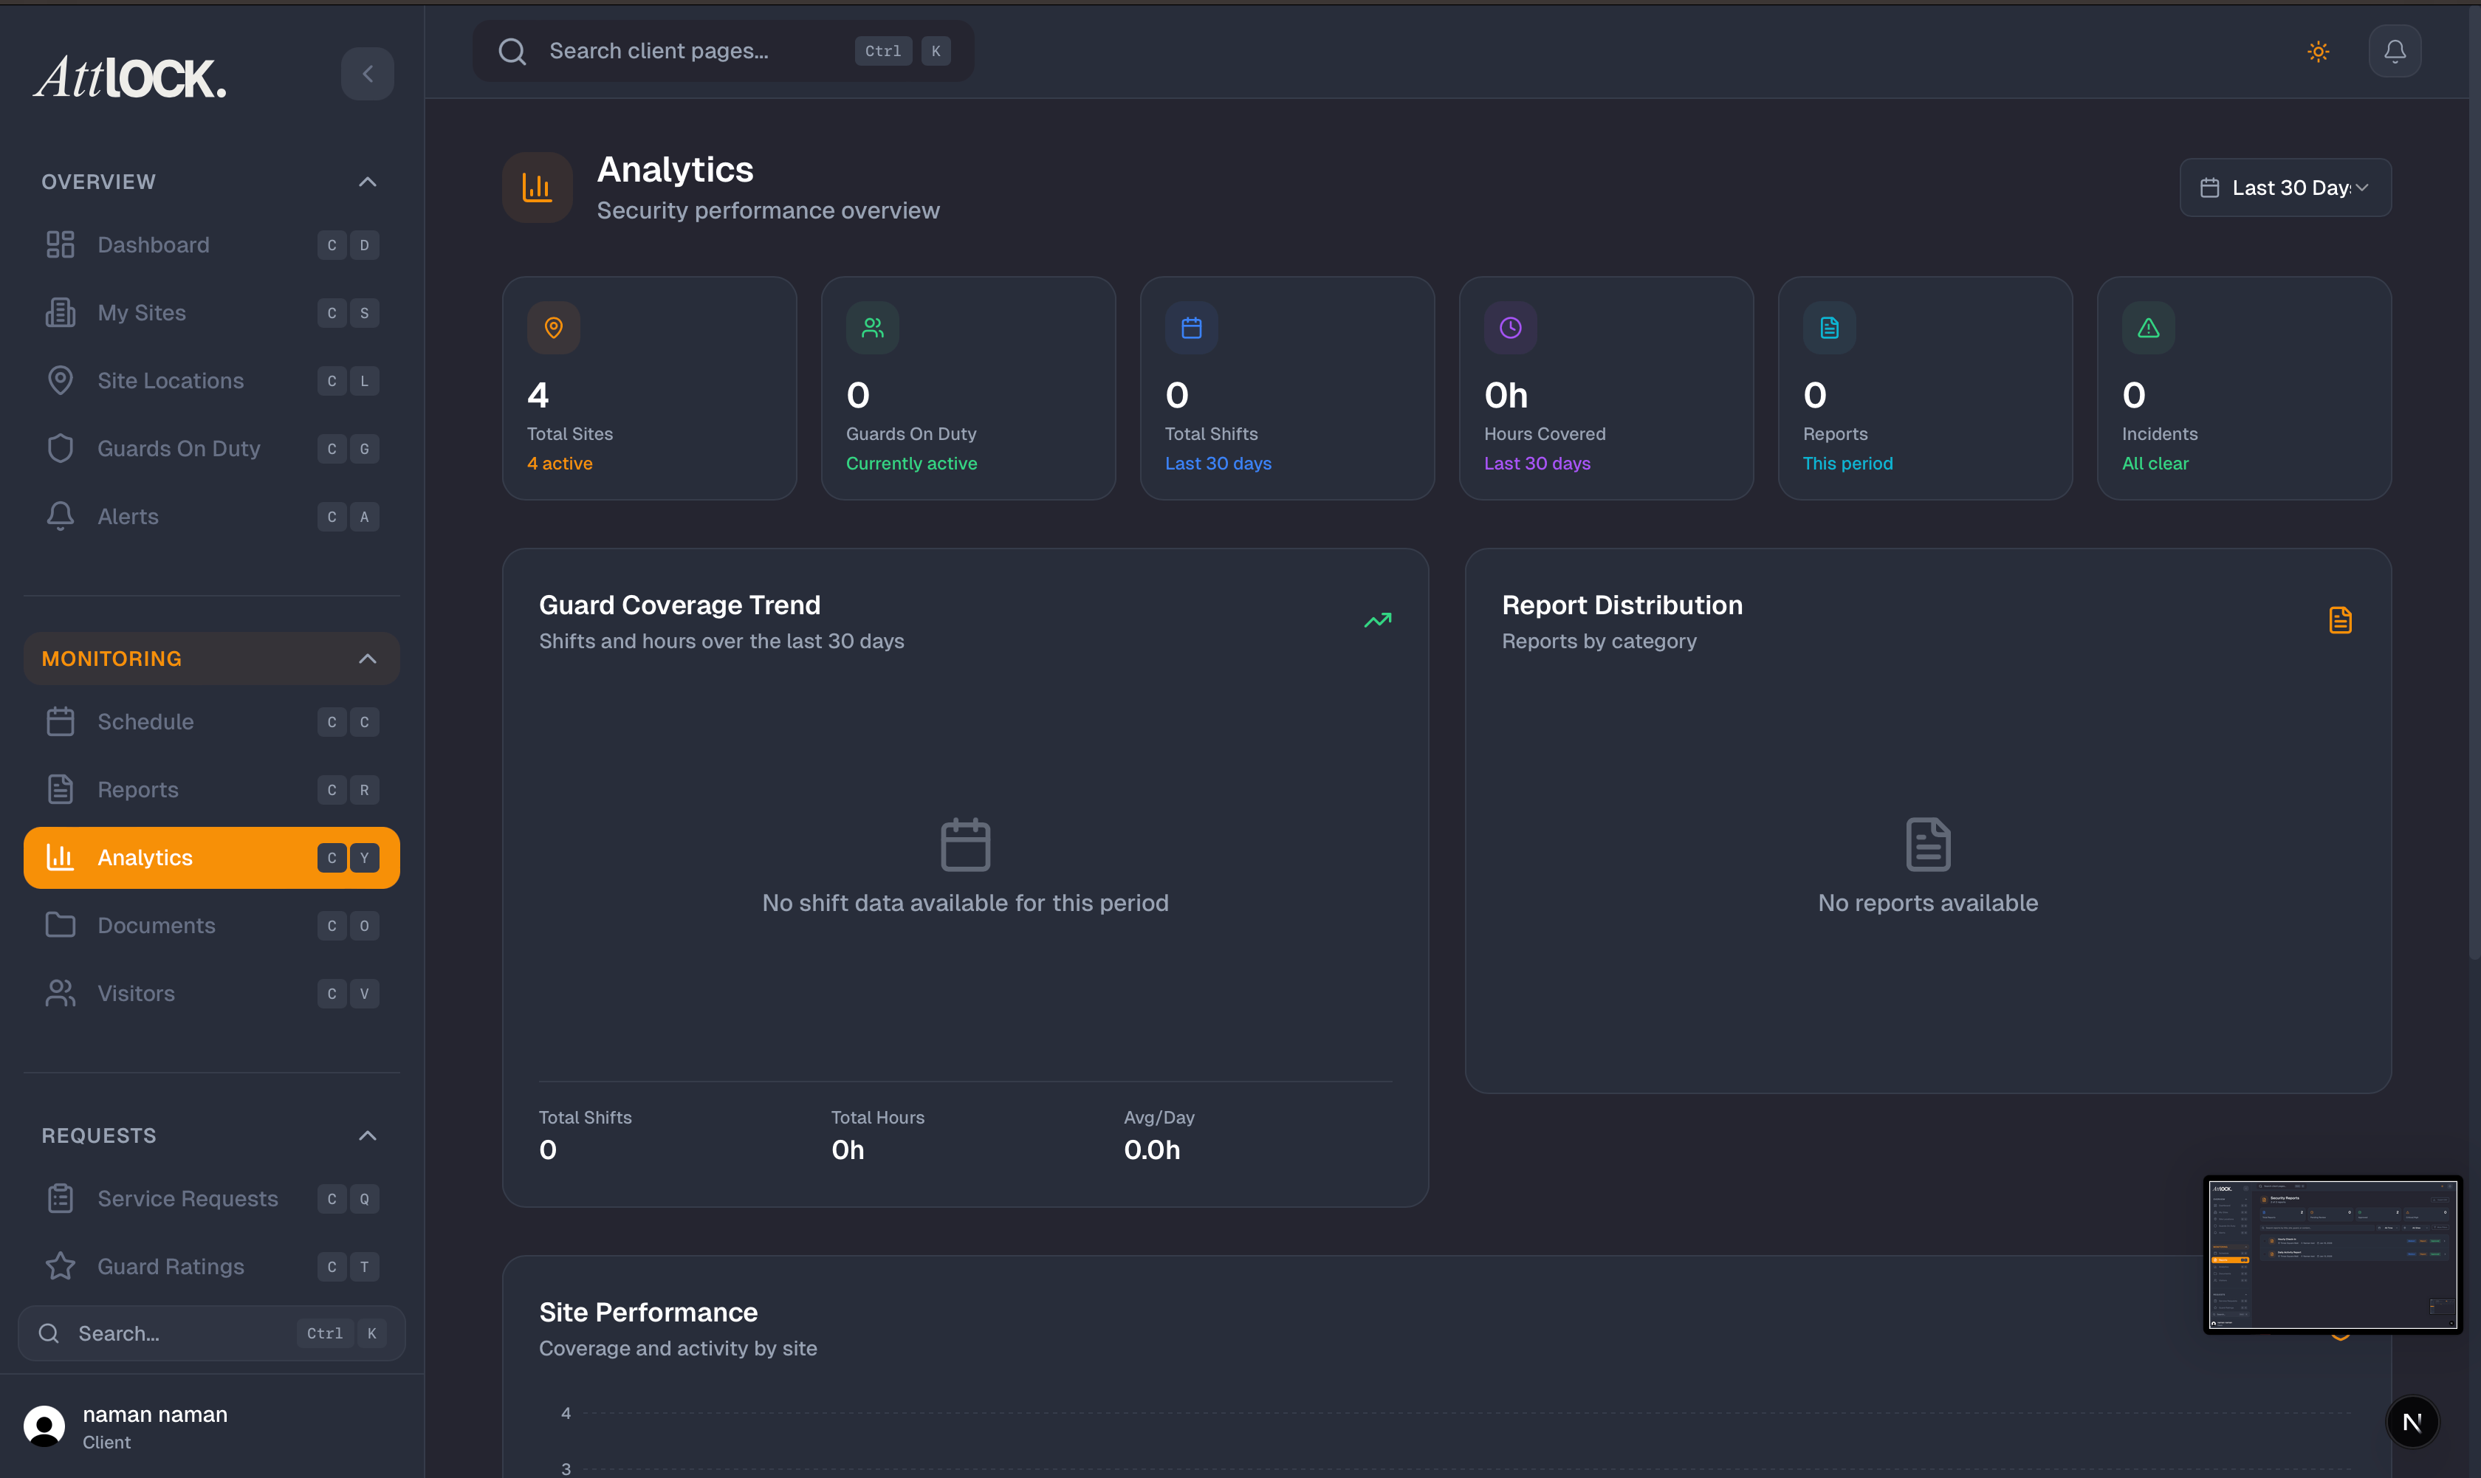The height and width of the screenshot is (1478, 2481).
Task: Open the Dashboard from the sidebar
Action: (x=154, y=244)
